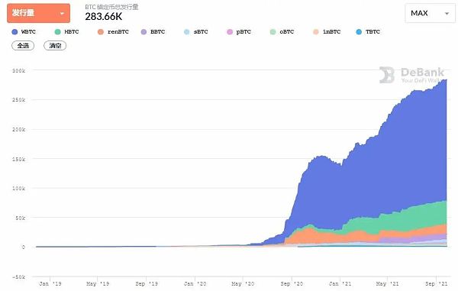Screen dimensions: 458x291
Task: Click the 清空 clear-all button
Action: [x=55, y=46]
